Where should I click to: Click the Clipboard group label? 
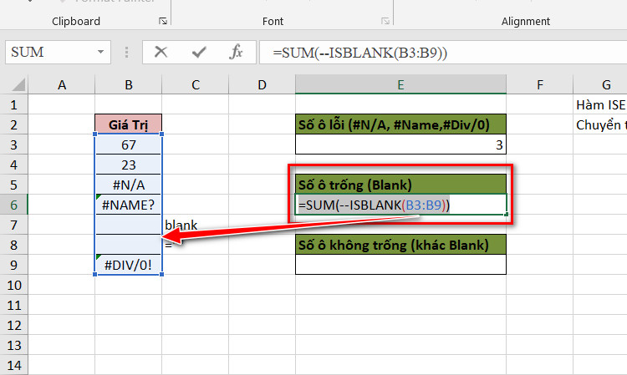pyautogui.click(x=76, y=21)
